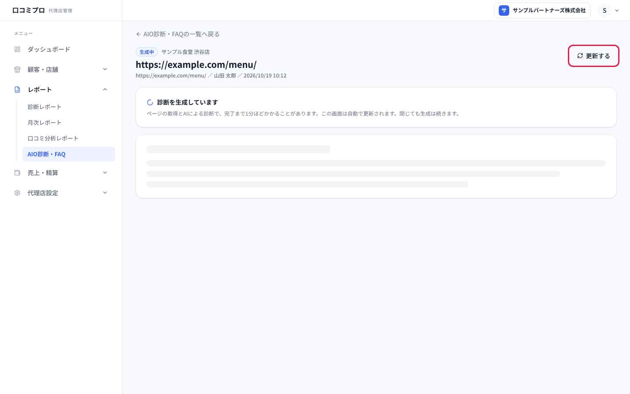
Task: Expand the 代理店設定 menu chevron
Action: coord(105,193)
